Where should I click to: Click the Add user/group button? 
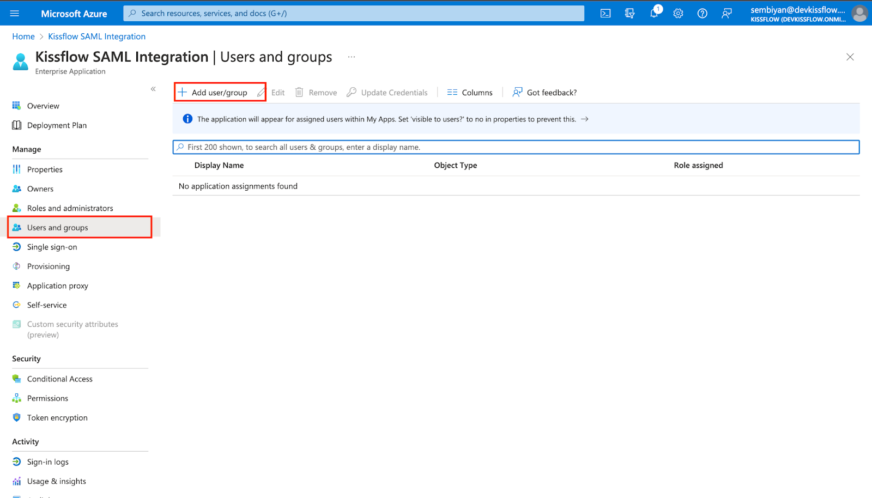(x=213, y=93)
